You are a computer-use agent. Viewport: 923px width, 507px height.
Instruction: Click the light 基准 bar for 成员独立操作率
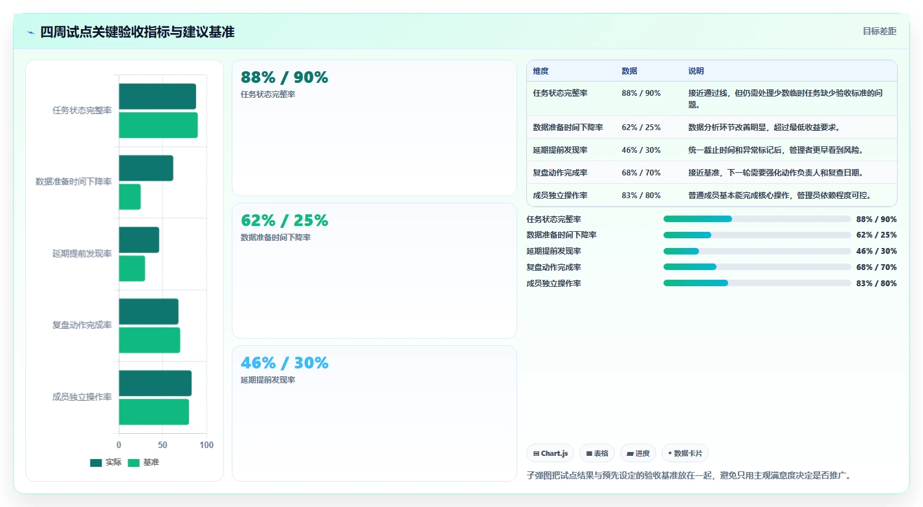click(154, 412)
